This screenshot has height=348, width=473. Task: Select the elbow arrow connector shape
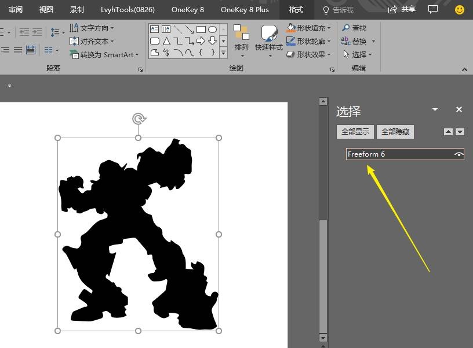[189, 41]
